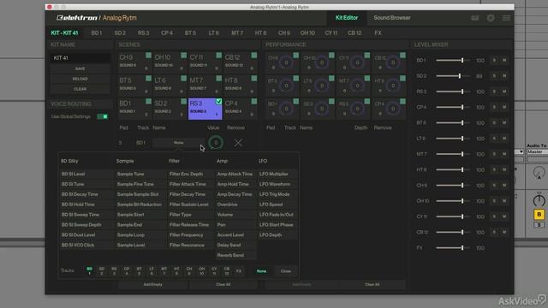
Task: Click the CLEAR kit button
Action: pos(80,89)
